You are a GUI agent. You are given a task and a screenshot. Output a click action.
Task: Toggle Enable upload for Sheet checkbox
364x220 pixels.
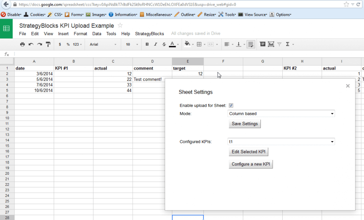coord(231,106)
